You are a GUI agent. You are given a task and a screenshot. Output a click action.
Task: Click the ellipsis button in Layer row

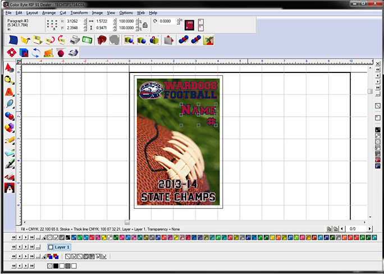tap(38, 247)
